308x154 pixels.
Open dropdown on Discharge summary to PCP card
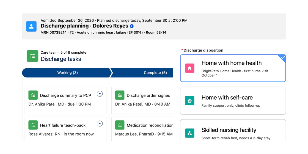tap(100, 94)
